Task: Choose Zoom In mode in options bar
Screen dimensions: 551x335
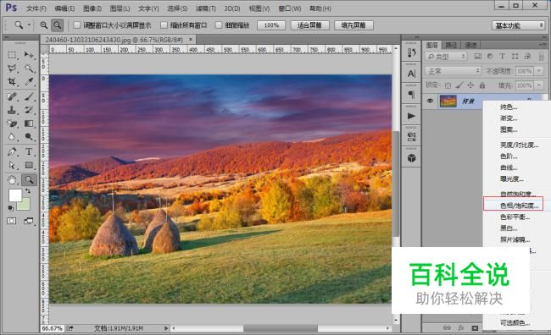Action: click(x=43, y=25)
